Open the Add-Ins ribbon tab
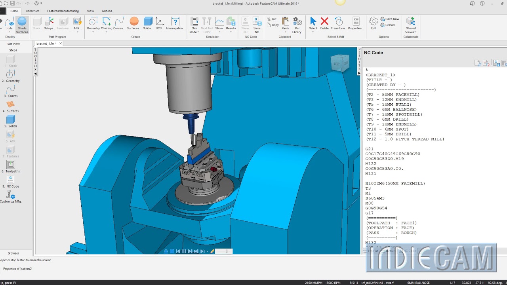The width and height of the screenshot is (507, 285). click(x=107, y=11)
